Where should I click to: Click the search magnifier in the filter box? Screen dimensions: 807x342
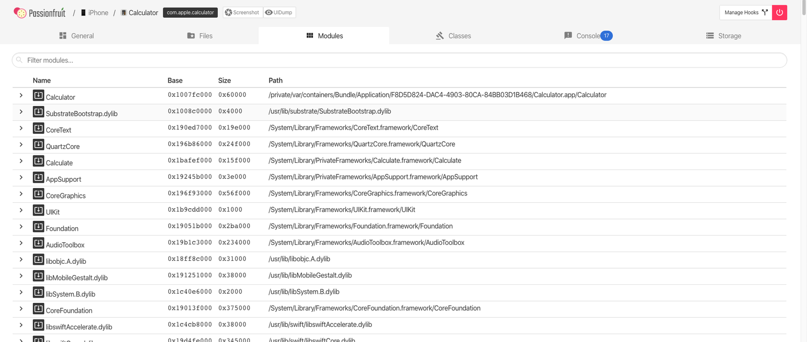click(x=20, y=60)
